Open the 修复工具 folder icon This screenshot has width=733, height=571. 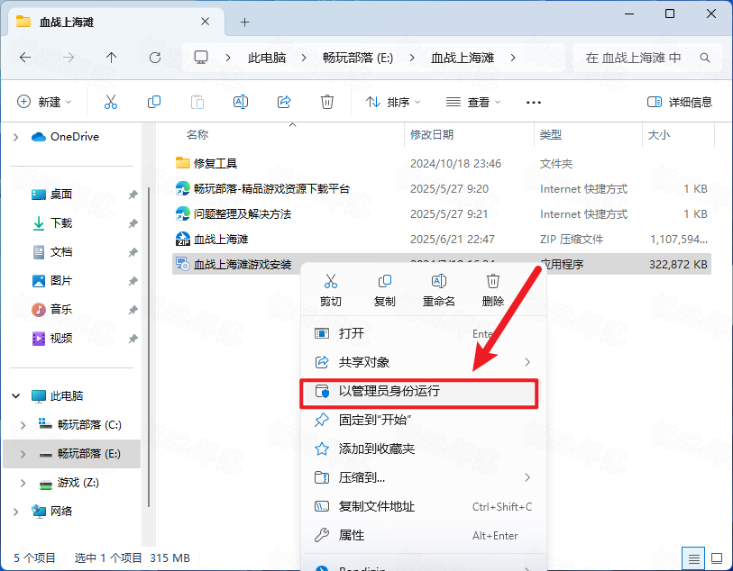click(x=182, y=163)
